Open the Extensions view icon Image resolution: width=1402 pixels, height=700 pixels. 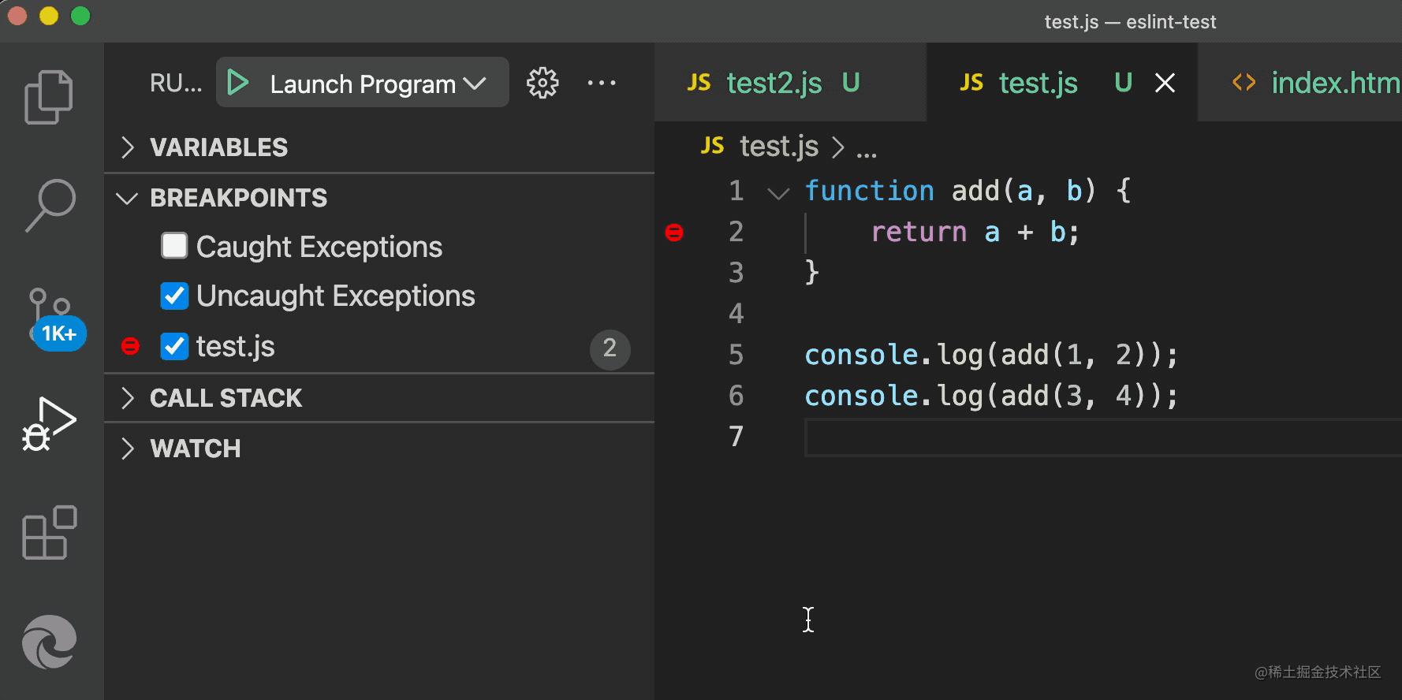49,533
